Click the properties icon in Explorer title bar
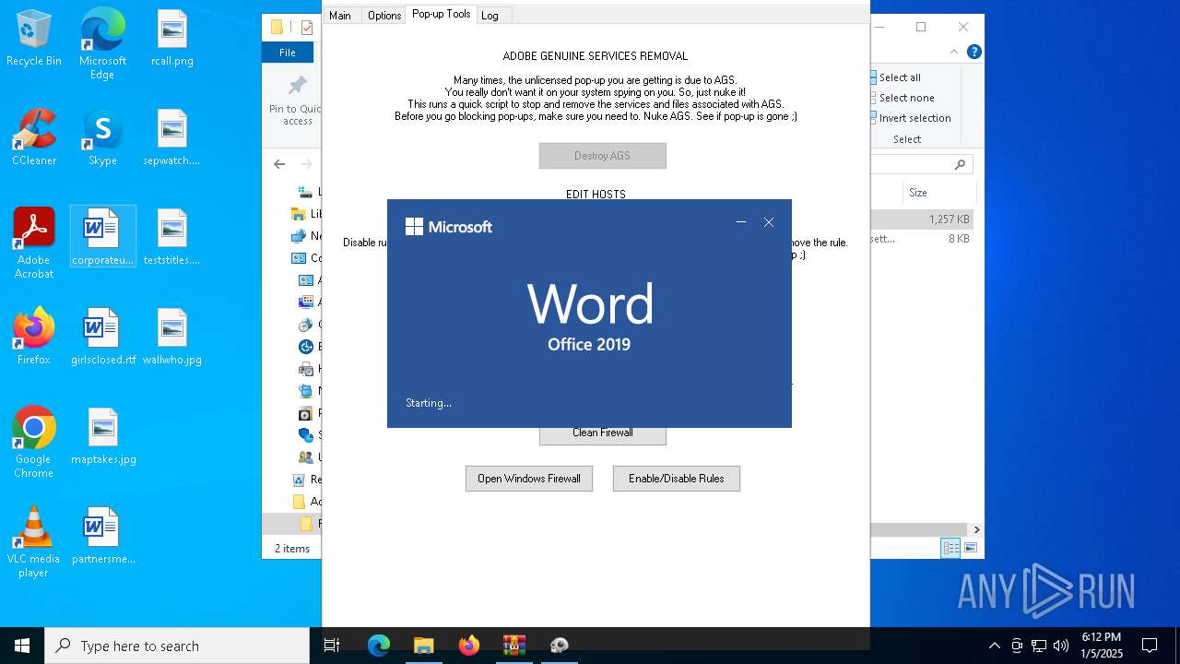The height and width of the screenshot is (664, 1180). [307, 28]
